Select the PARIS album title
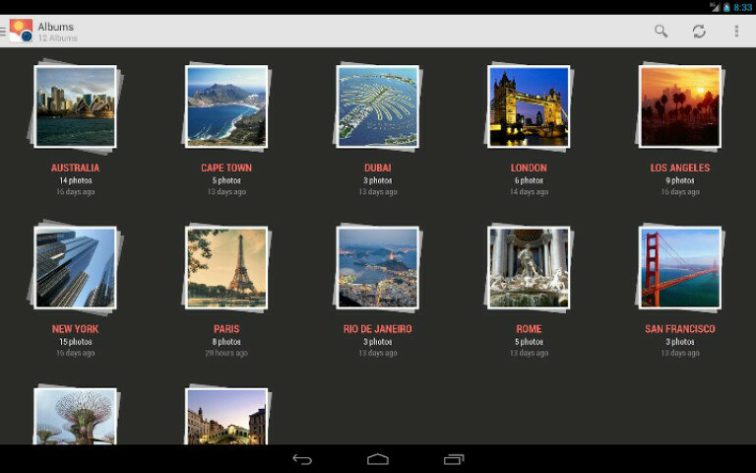 [226, 329]
